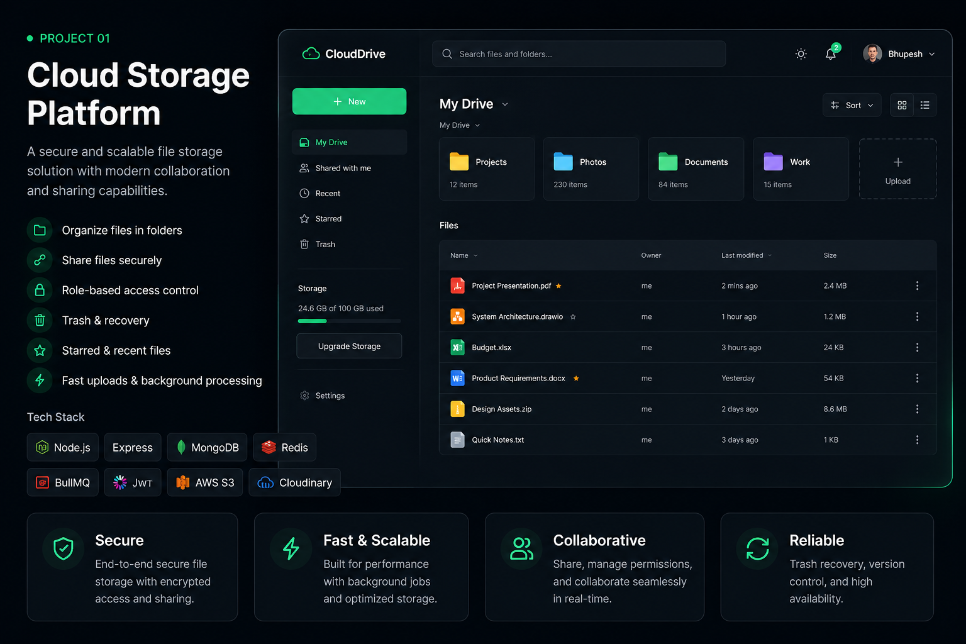Viewport: 966px width, 644px height.
Task: Click the JWT tech stack badge
Action: (x=133, y=482)
